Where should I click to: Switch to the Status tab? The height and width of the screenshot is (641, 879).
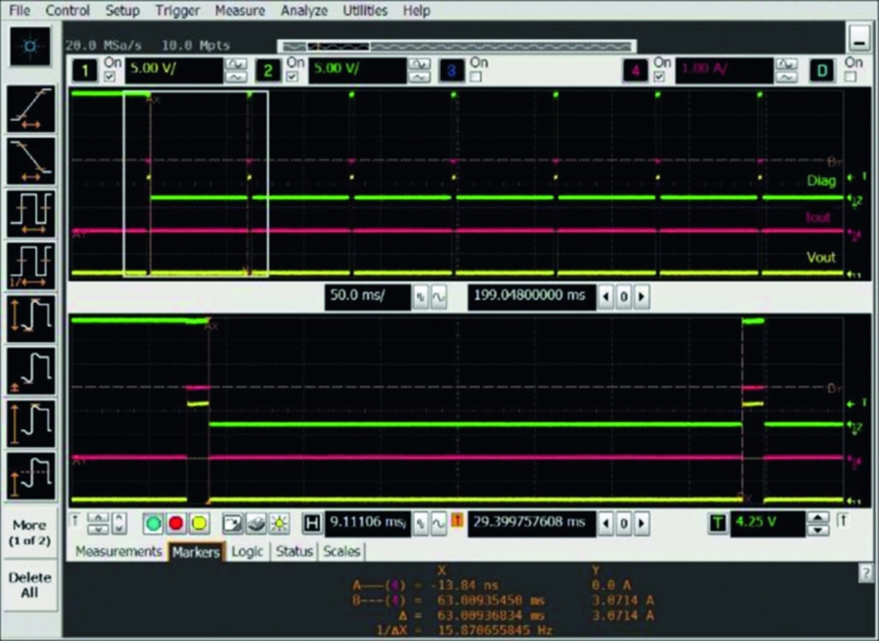click(x=294, y=551)
